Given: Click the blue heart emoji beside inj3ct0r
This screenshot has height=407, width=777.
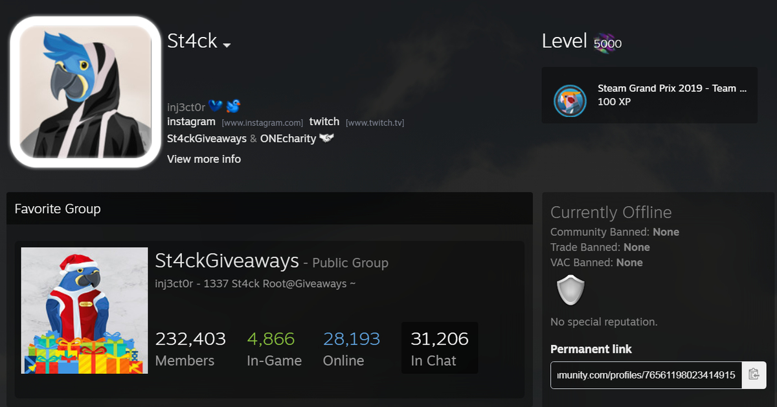Looking at the screenshot, I should (x=216, y=106).
